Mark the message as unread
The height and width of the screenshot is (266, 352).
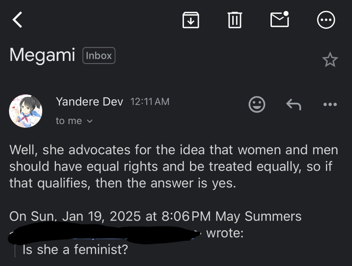click(280, 19)
